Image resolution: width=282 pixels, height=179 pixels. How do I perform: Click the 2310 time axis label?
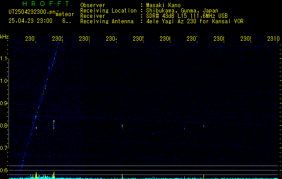click(273, 38)
